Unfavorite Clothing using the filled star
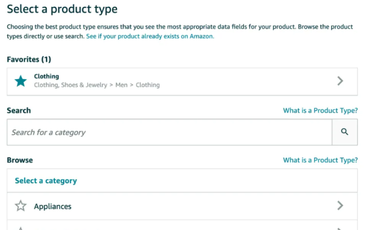 tap(21, 81)
